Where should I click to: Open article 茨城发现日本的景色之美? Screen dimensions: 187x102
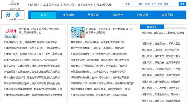32,72
